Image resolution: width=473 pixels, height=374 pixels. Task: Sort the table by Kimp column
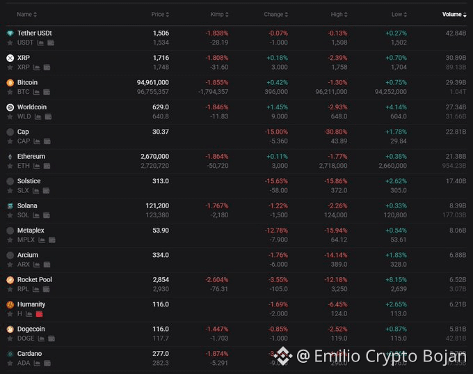click(x=219, y=14)
